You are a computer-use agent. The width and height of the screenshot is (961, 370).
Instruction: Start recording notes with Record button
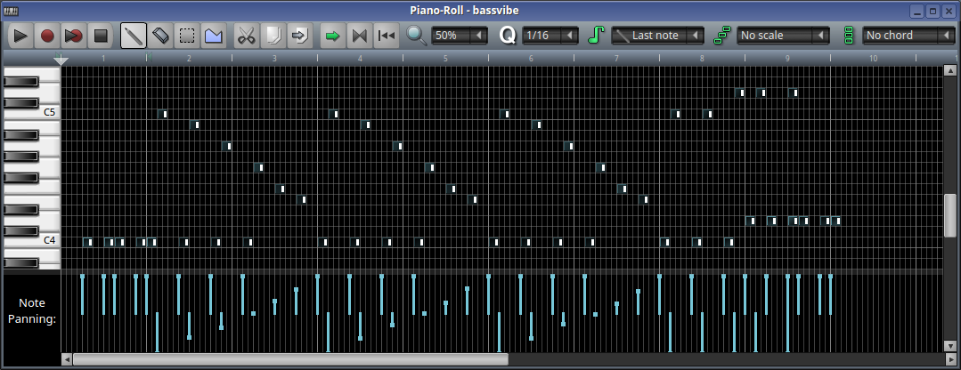(x=47, y=36)
